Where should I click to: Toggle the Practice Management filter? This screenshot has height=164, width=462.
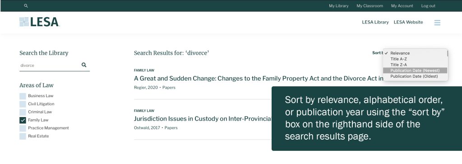coord(23,128)
